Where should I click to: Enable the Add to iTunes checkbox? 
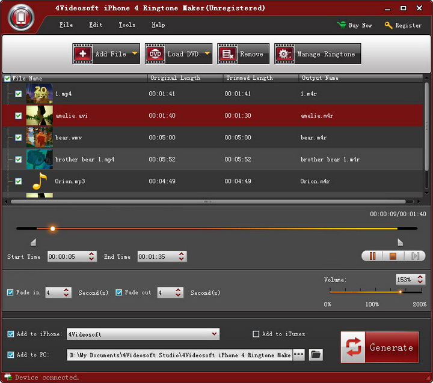tap(256, 334)
